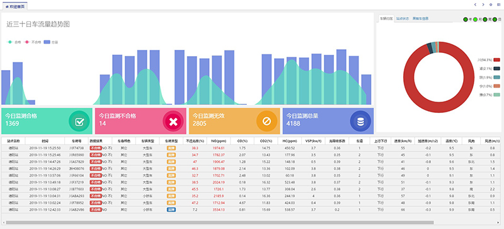Click the prohibited icon on 今日监测无效 card
Screen dimensions: 504x229
click(x=266, y=121)
